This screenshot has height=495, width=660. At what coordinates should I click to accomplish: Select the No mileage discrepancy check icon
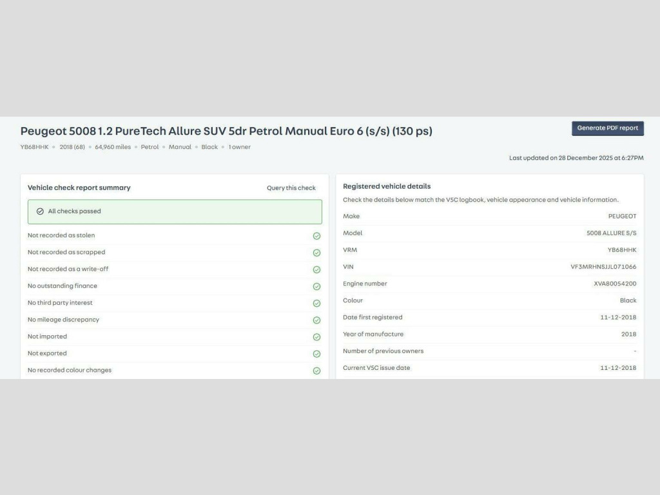(x=316, y=320)
